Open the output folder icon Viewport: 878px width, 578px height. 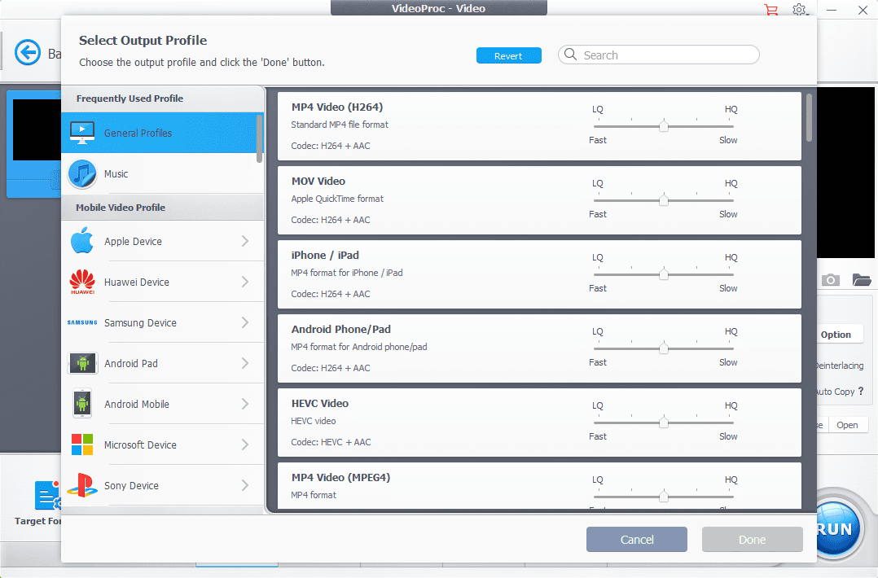(862, 280)
